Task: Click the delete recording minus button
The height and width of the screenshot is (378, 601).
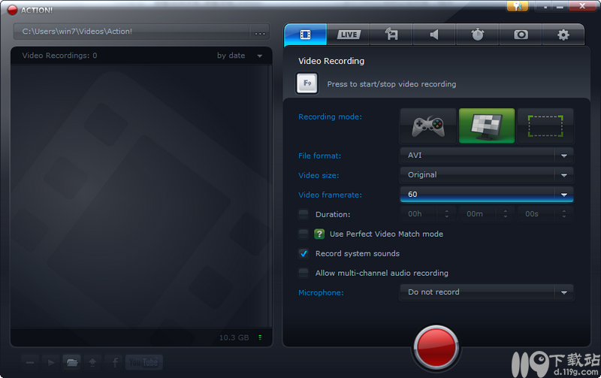Action: coord(30,362)
